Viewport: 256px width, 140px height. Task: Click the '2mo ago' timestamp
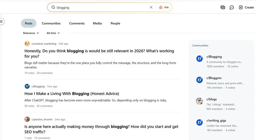pyautogui.click(x=60, y=119)
